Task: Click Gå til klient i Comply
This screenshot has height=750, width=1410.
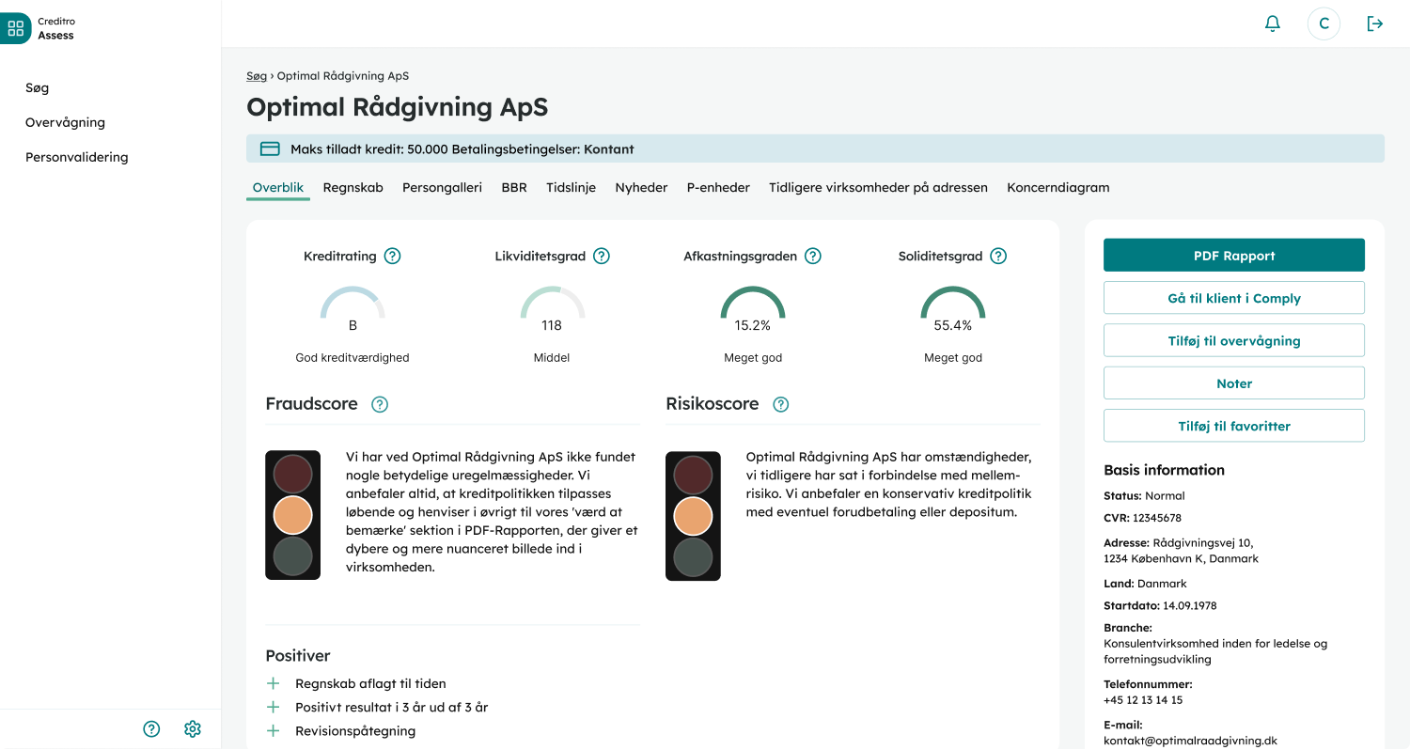Action: tap(1234, 298)
